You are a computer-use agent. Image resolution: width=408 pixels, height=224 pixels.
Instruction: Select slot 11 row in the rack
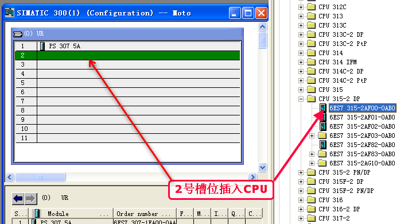click(x=127, y=138)
